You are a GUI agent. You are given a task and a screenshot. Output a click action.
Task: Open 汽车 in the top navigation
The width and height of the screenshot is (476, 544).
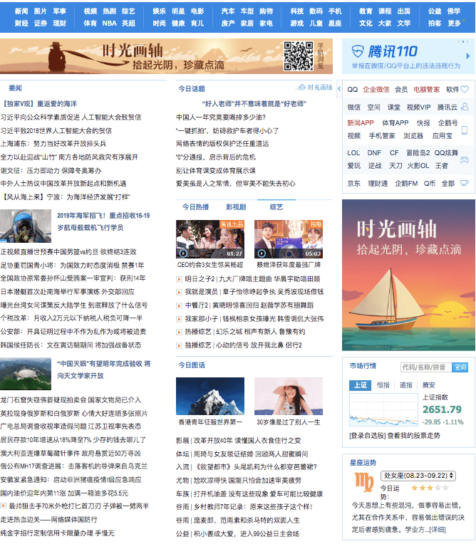pyautogui.click(x=228, y=11)
